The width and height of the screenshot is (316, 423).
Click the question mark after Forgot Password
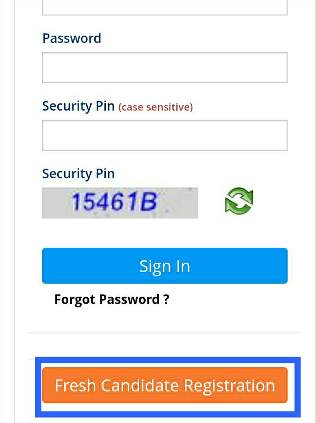166,300
